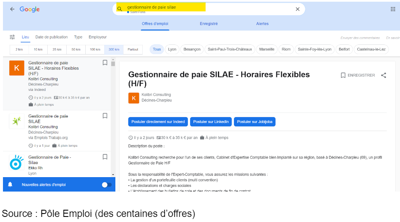The height and width of the screenshot is (222, 400).
Task: Click Postuler sur LinkedIn
Action: pos(211,122)
